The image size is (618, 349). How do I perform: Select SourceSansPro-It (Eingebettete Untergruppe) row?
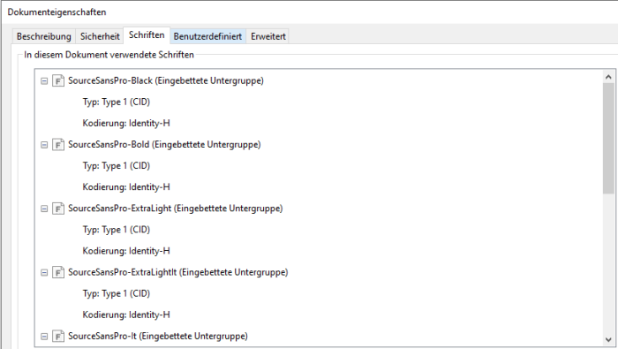point(158,337)
